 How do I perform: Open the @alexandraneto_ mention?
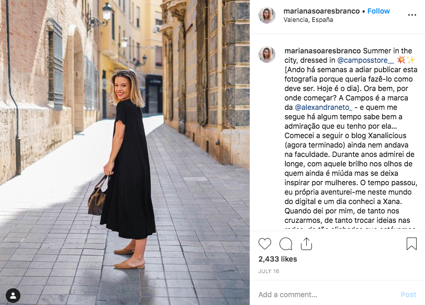pyautogui.click(x=323, y=107)
